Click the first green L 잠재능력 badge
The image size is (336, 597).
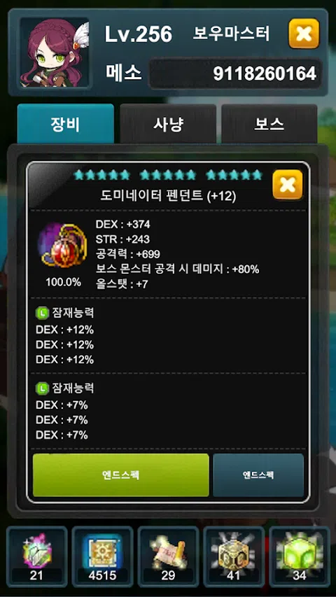(41, 313)
